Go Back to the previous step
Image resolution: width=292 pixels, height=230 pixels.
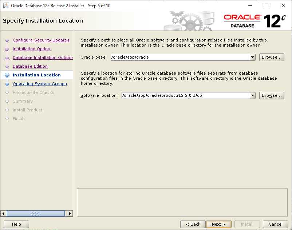pos(193,224)
